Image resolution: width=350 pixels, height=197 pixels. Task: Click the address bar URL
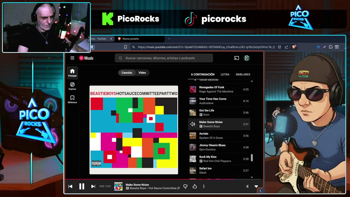coord(206,47)
